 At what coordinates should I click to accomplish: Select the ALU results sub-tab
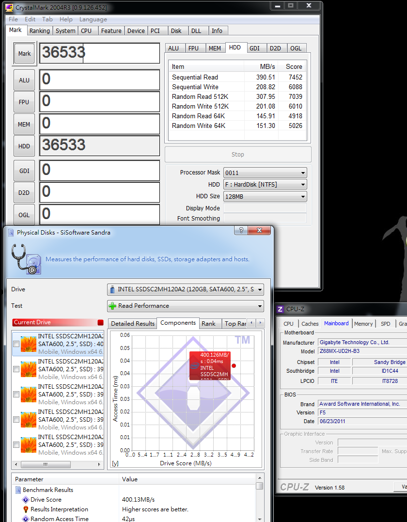[x=174, y=48]
